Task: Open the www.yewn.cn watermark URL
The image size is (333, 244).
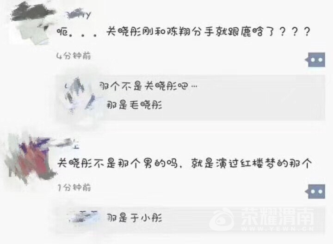Action: 278,229
